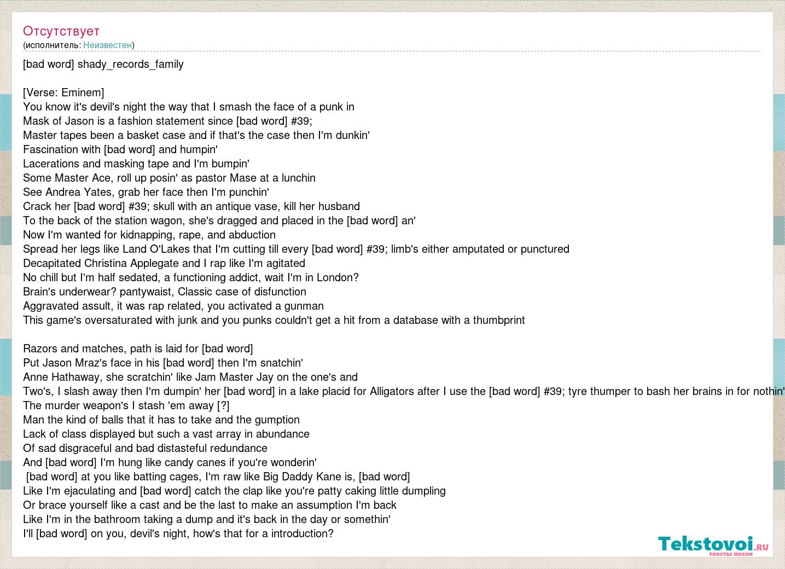Click the Tekstovoi.ru logo

[x=713, y=545]
